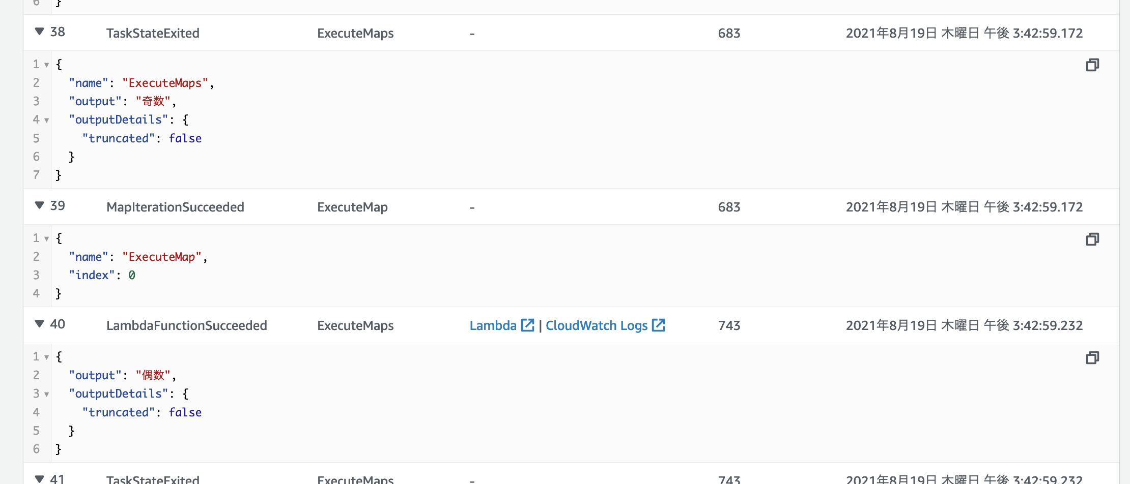Collapse outputDetails in LambdaFunctionSucceeded JSON

point(46,394)
